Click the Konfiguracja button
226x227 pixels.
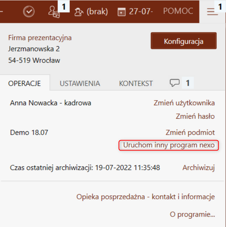184,41
